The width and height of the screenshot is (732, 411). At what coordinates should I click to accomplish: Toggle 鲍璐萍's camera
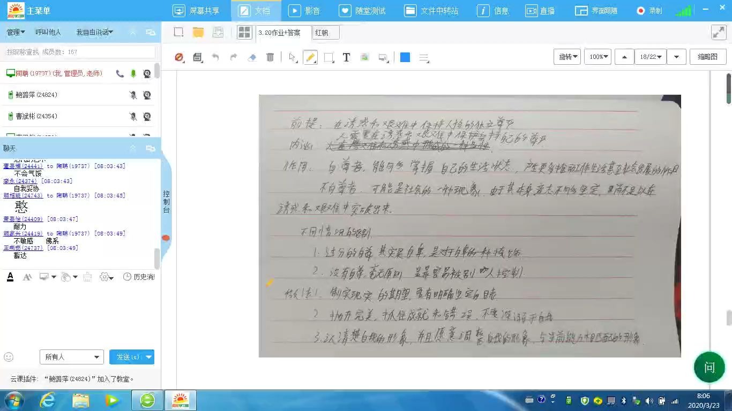(147, 95)
